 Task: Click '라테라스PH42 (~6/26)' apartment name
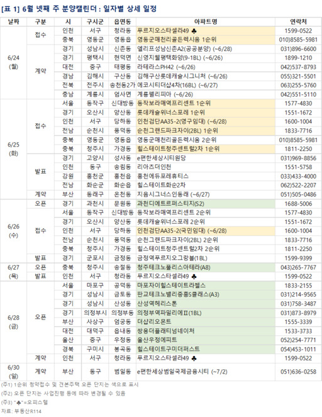point(166,67)
